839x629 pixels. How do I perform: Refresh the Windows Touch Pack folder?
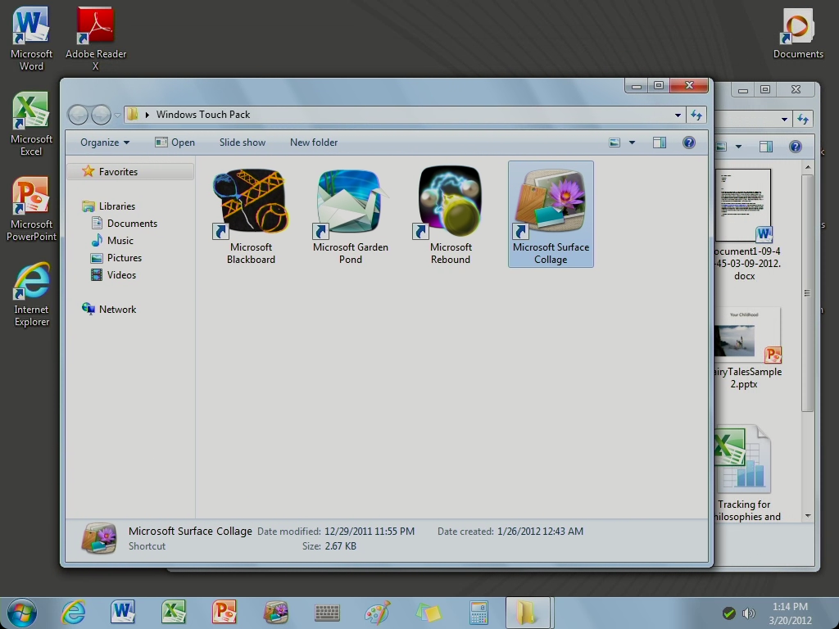point(696,115)
